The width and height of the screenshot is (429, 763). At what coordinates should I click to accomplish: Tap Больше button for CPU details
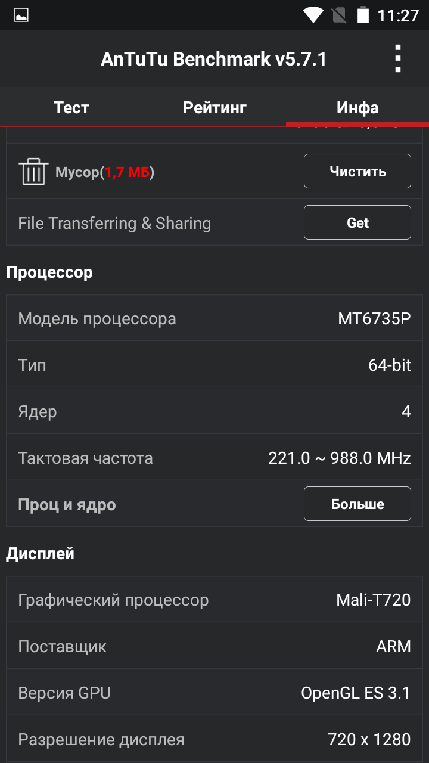click(357, 504)
